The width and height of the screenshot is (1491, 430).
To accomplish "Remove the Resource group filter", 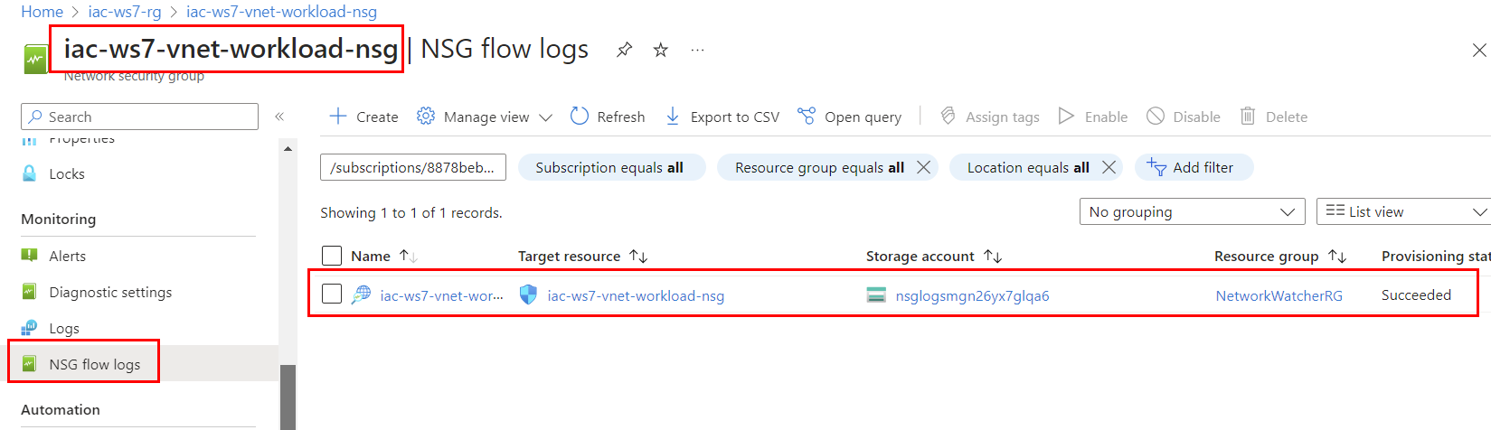I will 923,167.
